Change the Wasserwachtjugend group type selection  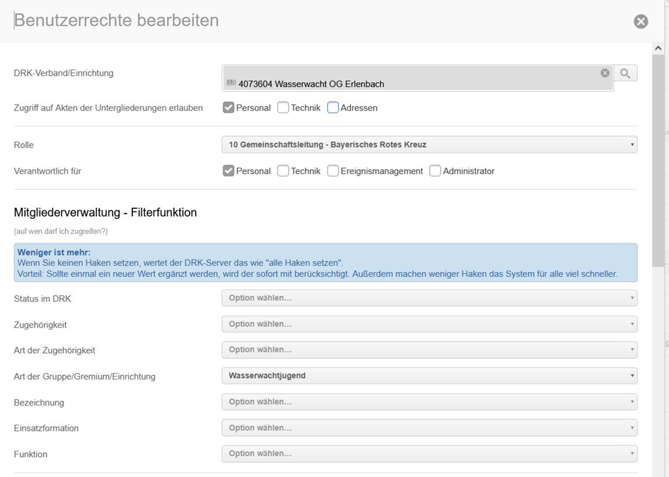pyautogui.click(x=429, y=376)
